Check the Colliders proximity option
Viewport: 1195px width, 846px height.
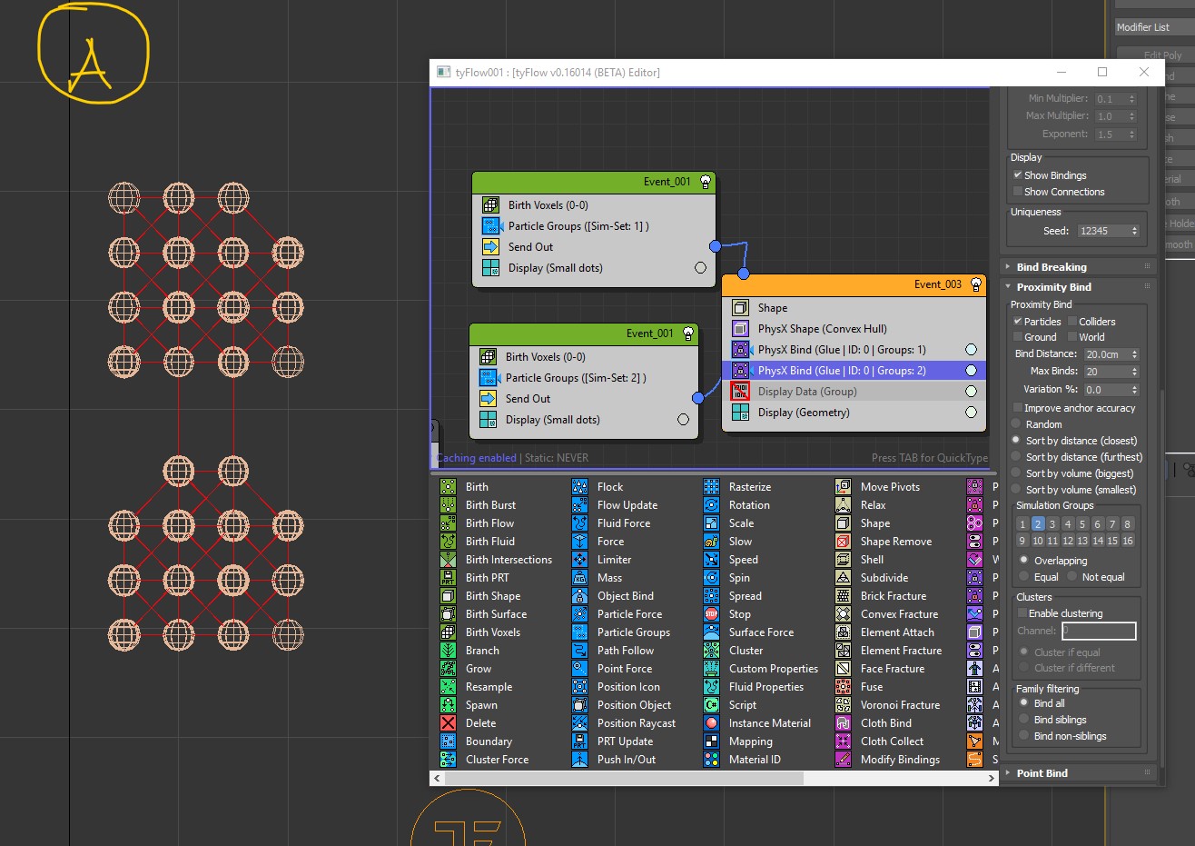(x=1072, y=322)
